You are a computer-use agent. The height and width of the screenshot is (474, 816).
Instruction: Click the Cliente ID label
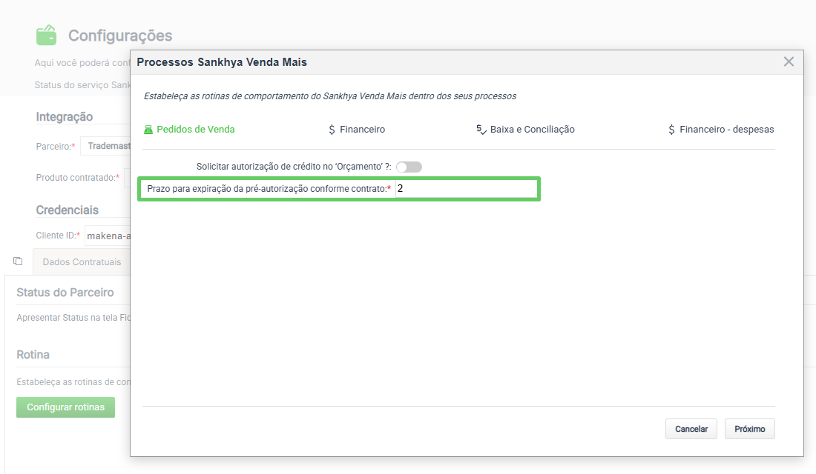(x=58, y=236)
